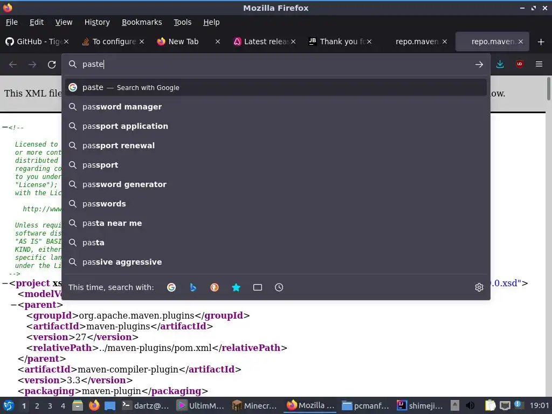552x414 pixels.
Task: Open the Bookmarks menu
Action: tap(142, 22)
